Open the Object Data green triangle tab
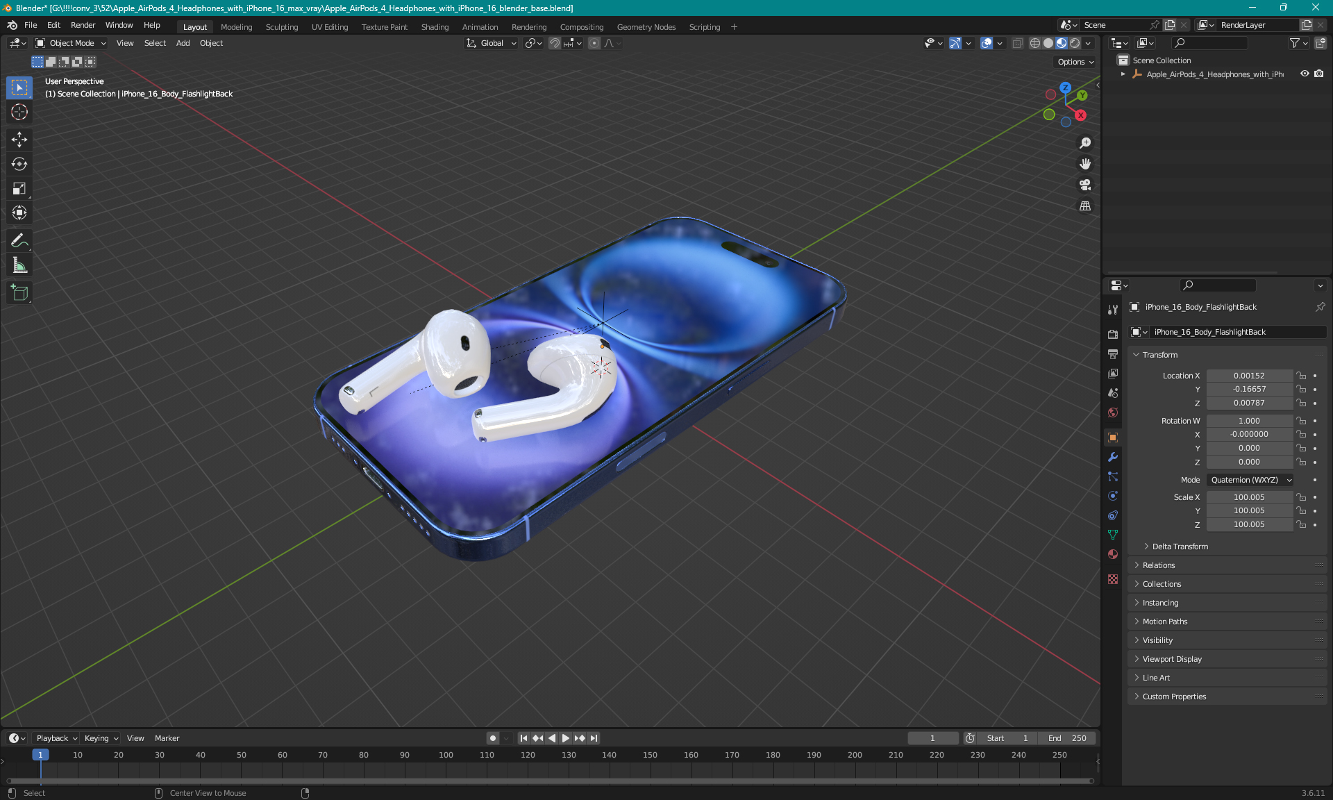 (1113, 535)
